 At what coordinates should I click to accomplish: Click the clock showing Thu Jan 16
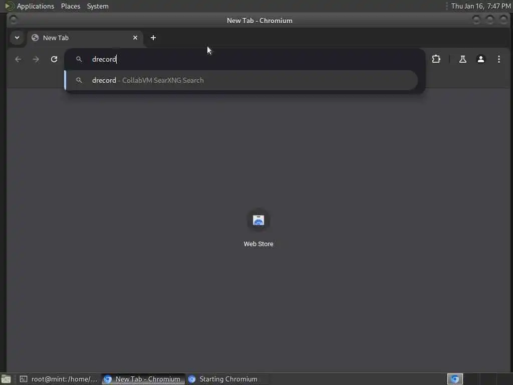coord(480,6)
